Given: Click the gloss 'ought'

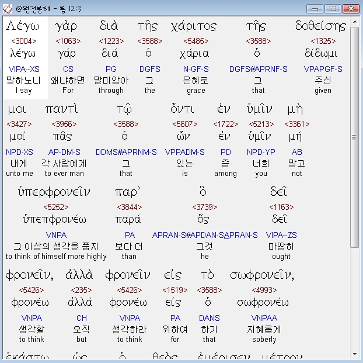Looking at the screenshot, I should [281, 257].
